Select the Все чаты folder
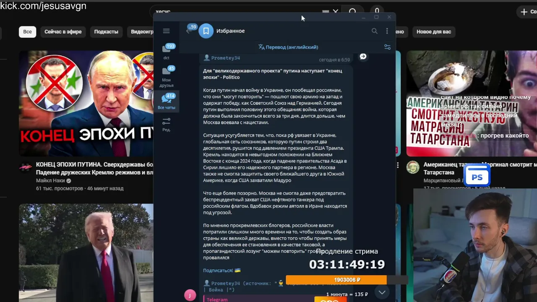This screenshot has height=302, width=537. pyautogui.click(x=167, y=102)
